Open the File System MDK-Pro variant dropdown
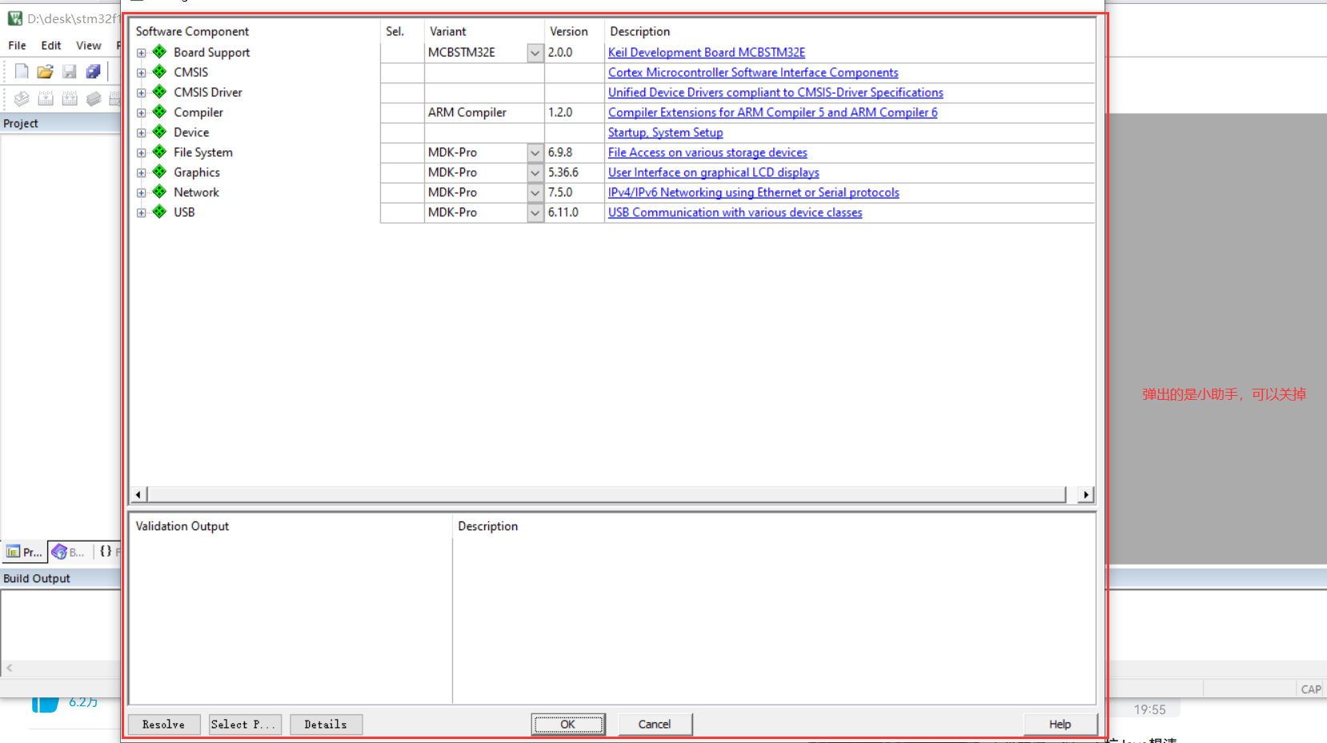The width and height of the screenshot is (1327, 743). (535, 153)
